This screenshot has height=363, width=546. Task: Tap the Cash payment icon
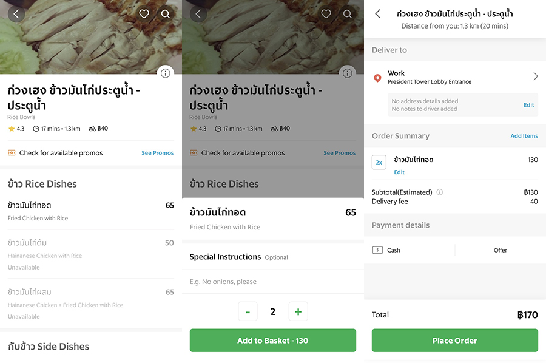pyautogui.click(x=378, y=250)
